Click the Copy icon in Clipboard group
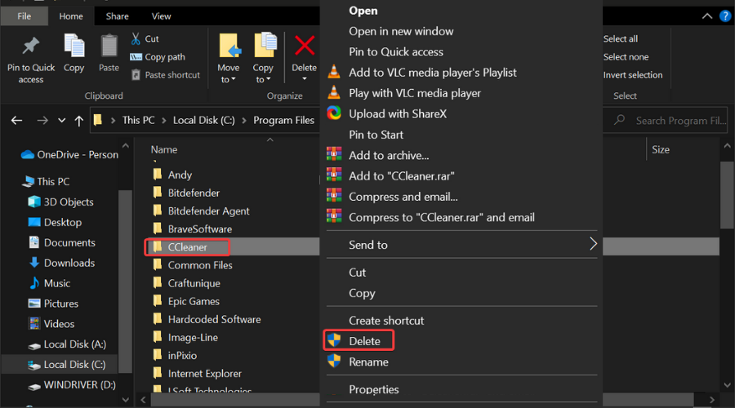Image resolution: width=735 pixels, height=408 pixels. pos(74,47)
